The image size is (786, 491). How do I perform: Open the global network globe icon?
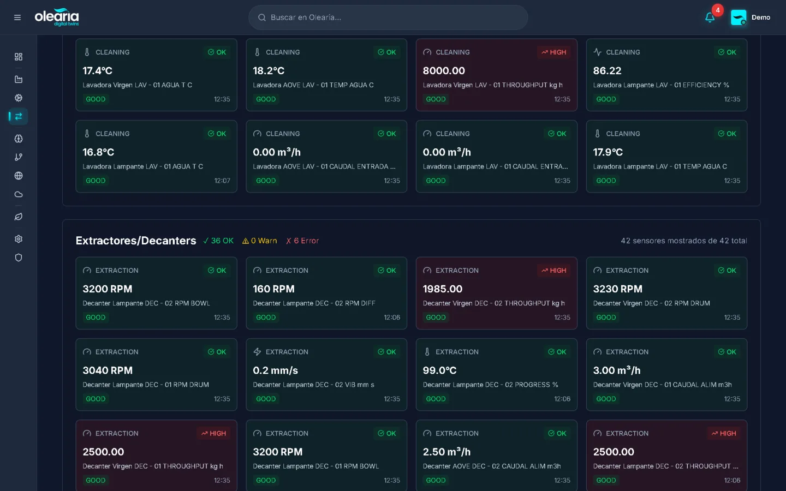[x=18, y=176]
